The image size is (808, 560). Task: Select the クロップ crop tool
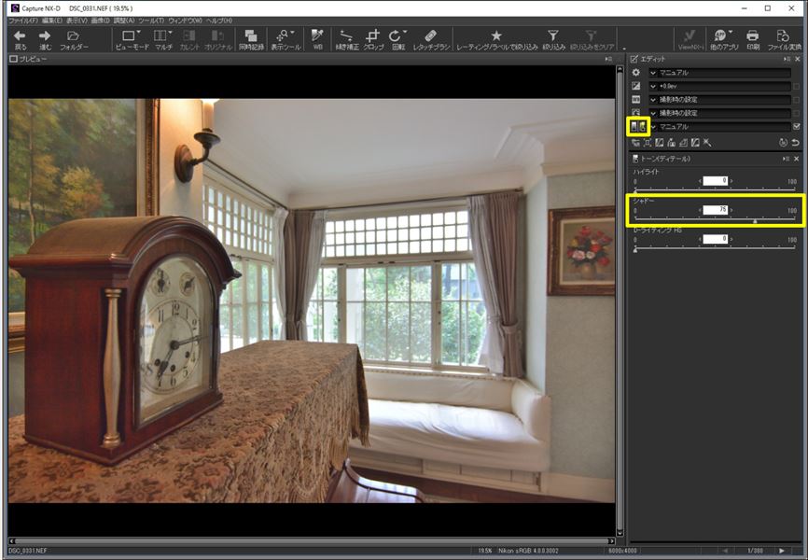[x=373, y=39]
